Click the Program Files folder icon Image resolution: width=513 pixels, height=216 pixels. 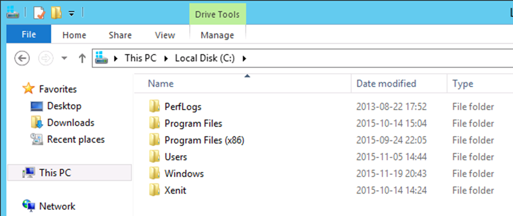click(x=154, y=123)
